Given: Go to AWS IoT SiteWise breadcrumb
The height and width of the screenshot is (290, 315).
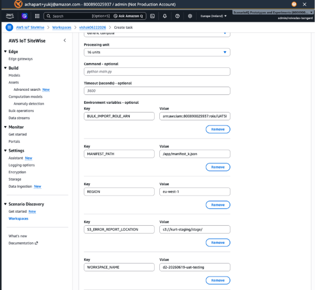Looking at the screenshot, I should click(x=30, y=27).
